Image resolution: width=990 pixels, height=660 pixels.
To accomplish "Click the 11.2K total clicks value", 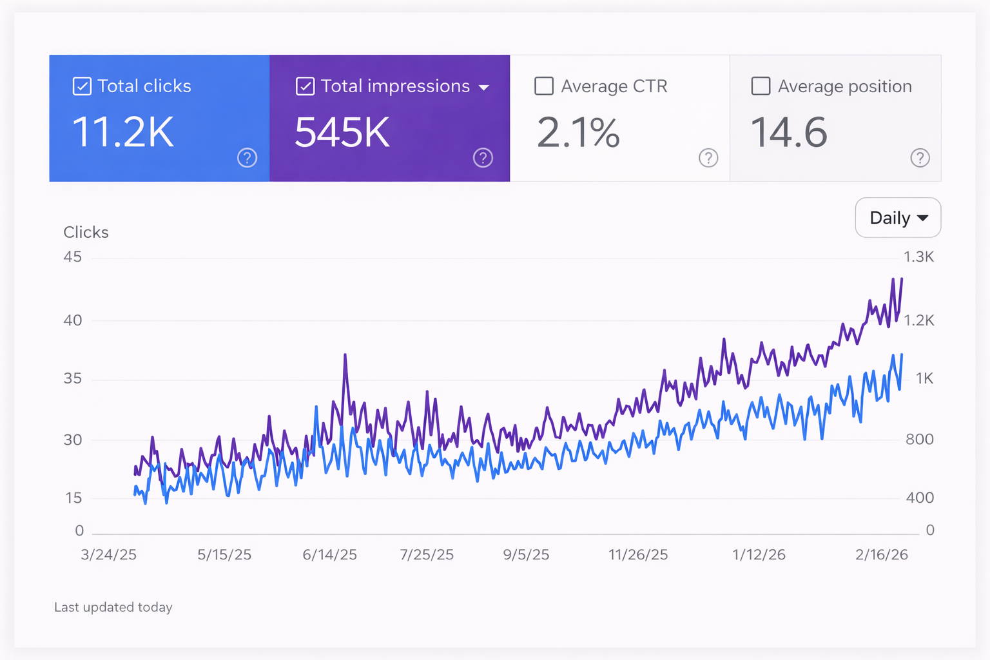I will click(123, 133).
